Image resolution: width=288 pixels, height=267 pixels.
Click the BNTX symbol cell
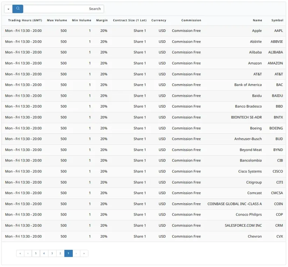(278, 117)
